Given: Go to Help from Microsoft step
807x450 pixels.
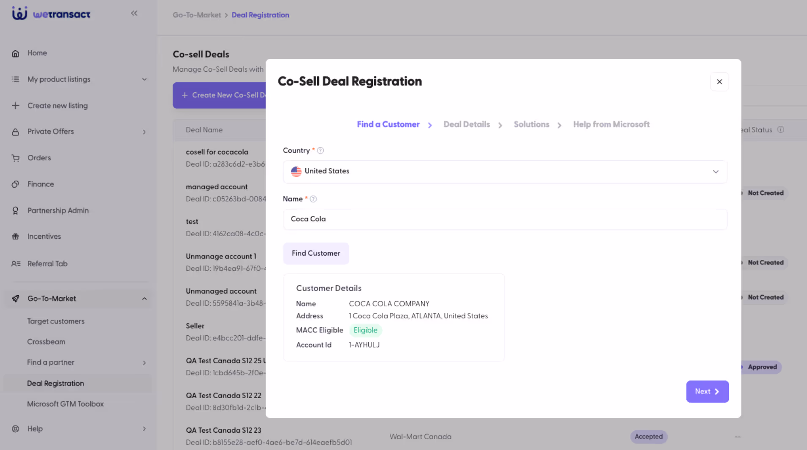Looking at the screenshot, I should (611, 124).
